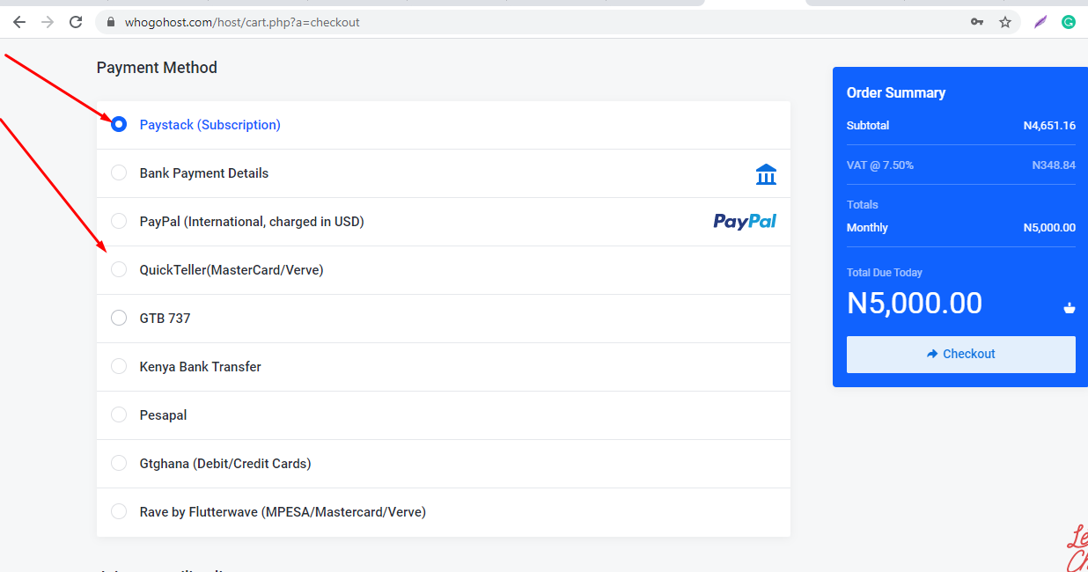Click the Gtghana (Debit/Credit Cards) label
The height and width of the screenshot is (572, 1088).
225,464
